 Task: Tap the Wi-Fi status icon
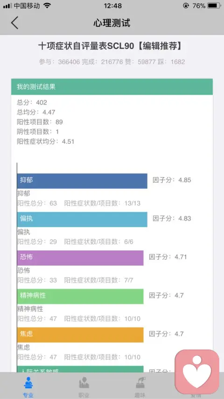[x=47, y=5]
